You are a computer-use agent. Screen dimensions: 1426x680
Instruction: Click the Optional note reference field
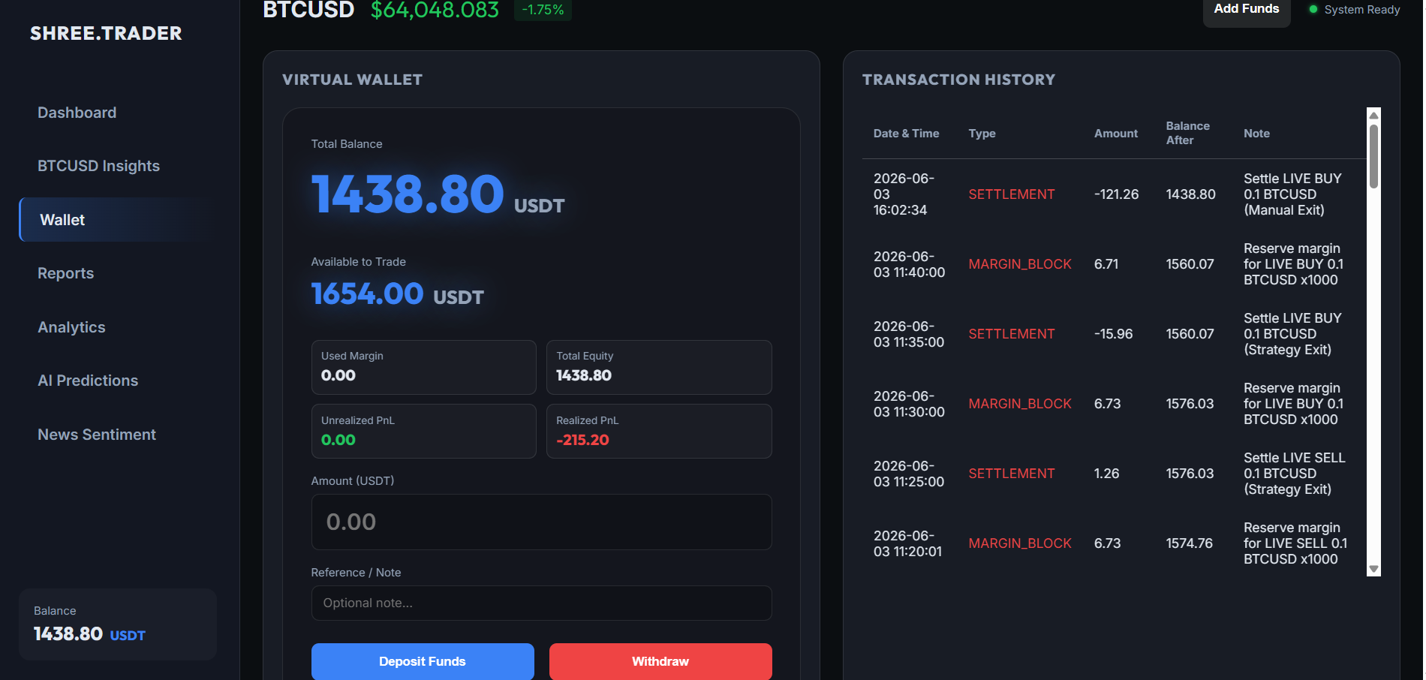coord(541,603)
